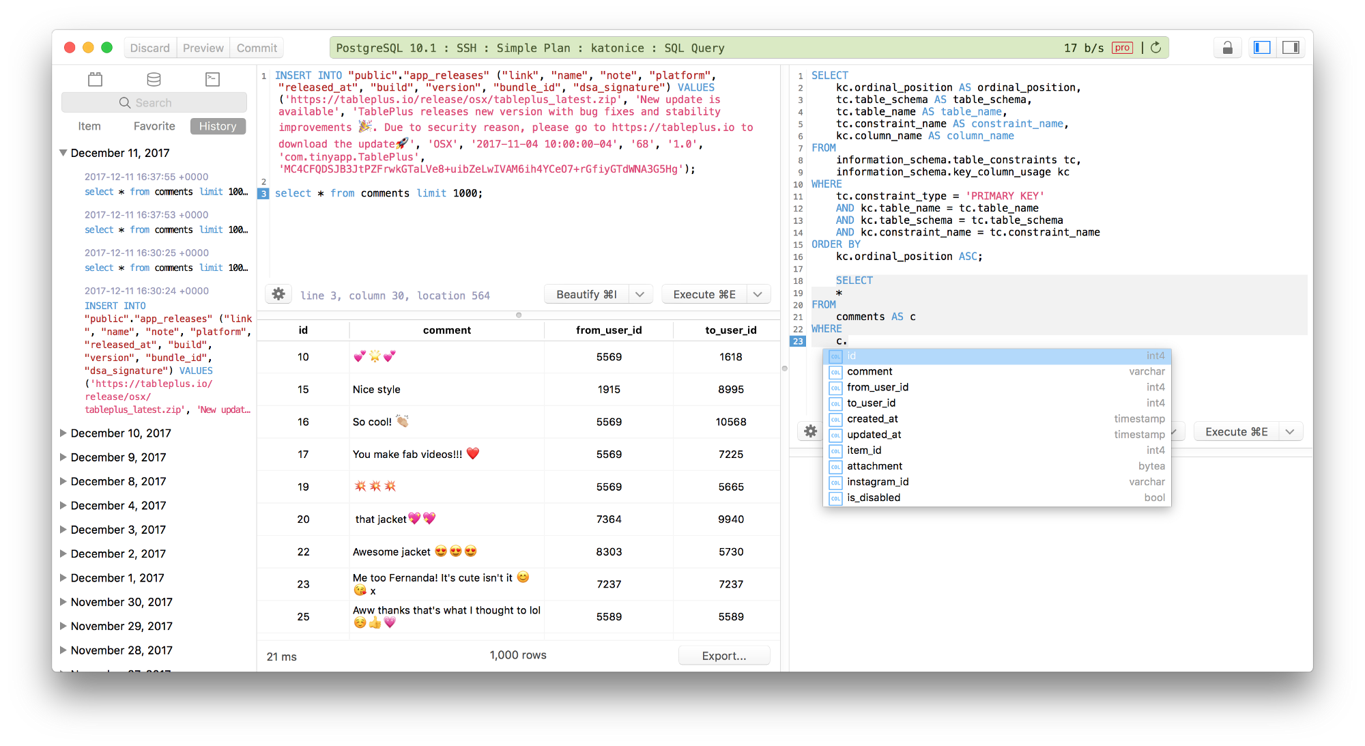Click Beautify ⌘I button
The height and width of the screenshot is (746, 1365).
(587, 294)
